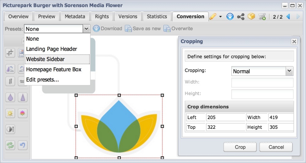Viewport: 306px width, 163px height.
Task: Click the Crop button
Action: (240, 147)
